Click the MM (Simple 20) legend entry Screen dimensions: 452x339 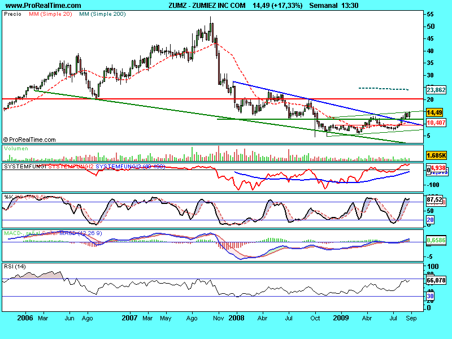50,14
